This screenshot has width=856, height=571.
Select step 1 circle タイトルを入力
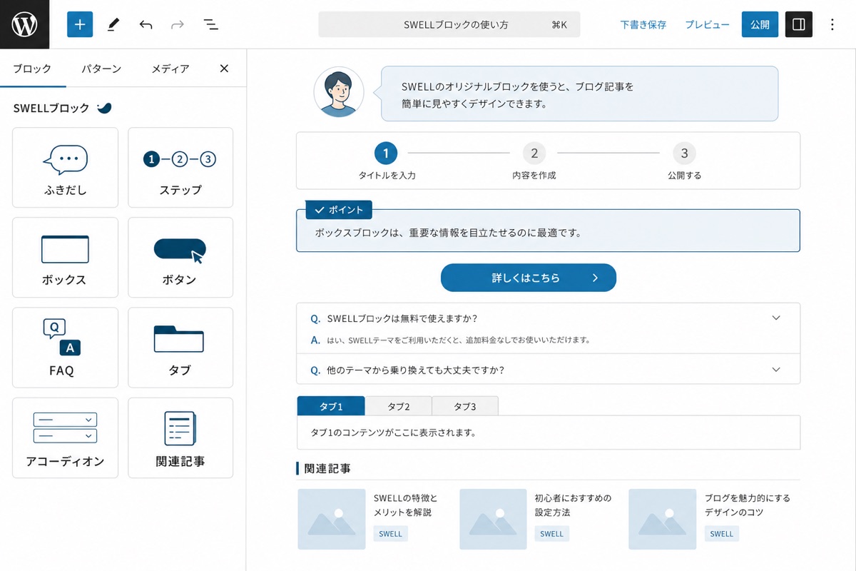386,153
